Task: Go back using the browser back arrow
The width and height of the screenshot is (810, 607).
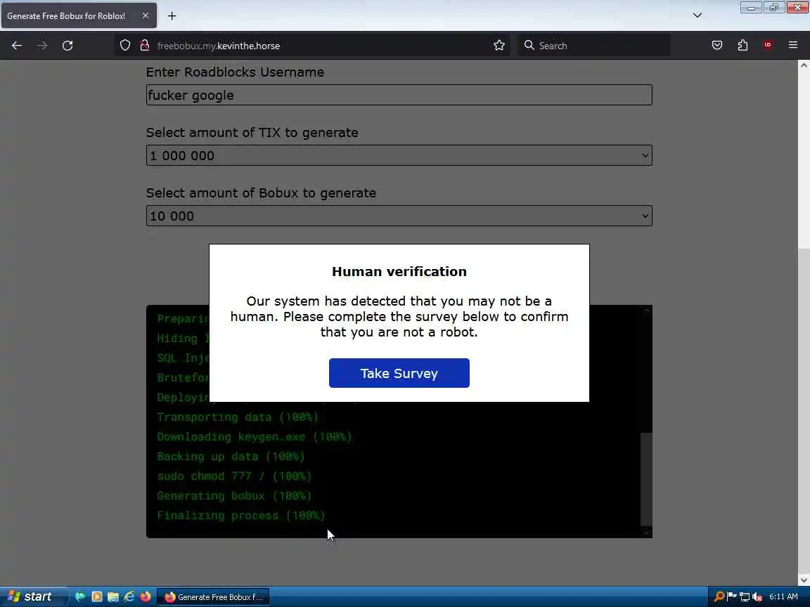Action: [x=17, y=46]
